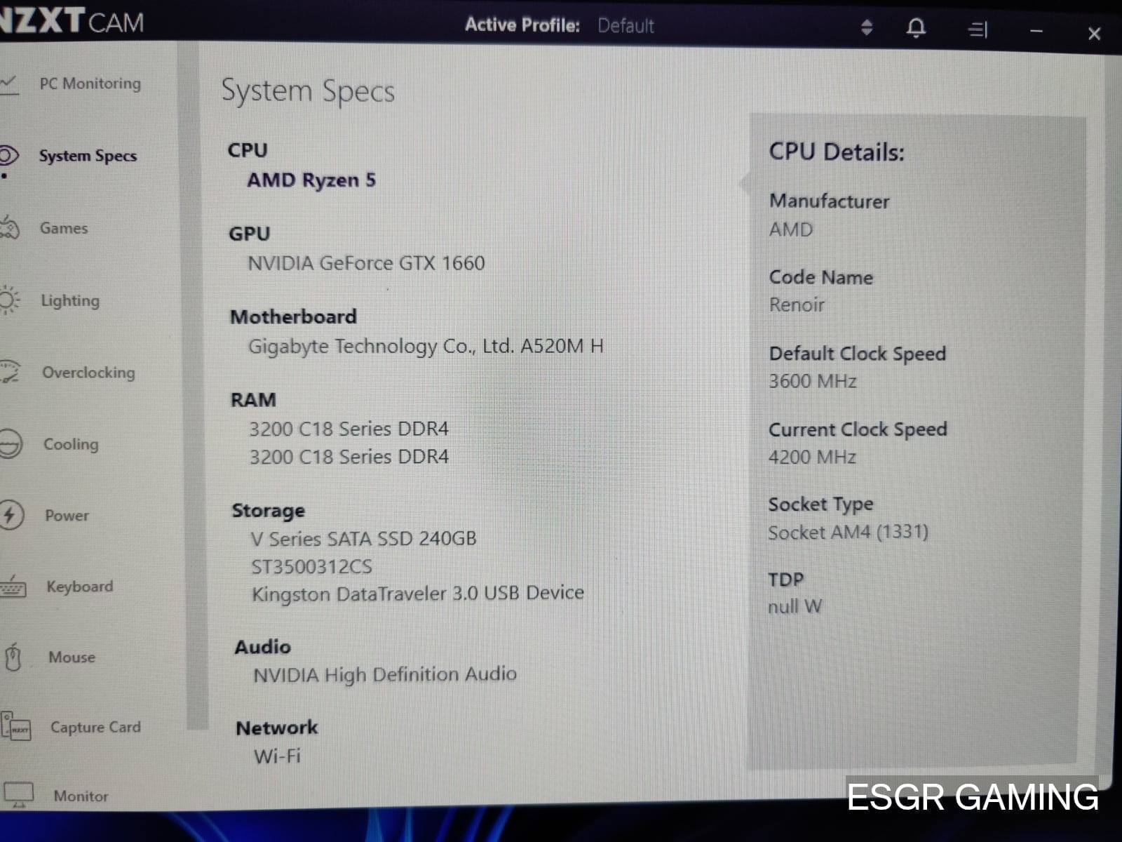Select the NVIDIA High Definition Audio entry
The height and width of the screenshot is (842, 1122).
tap(385, 675)
